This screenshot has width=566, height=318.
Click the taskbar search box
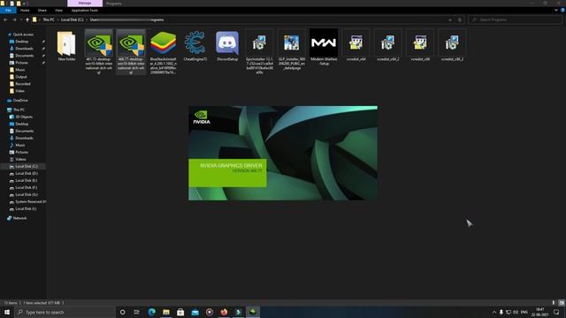pos(65,312)
